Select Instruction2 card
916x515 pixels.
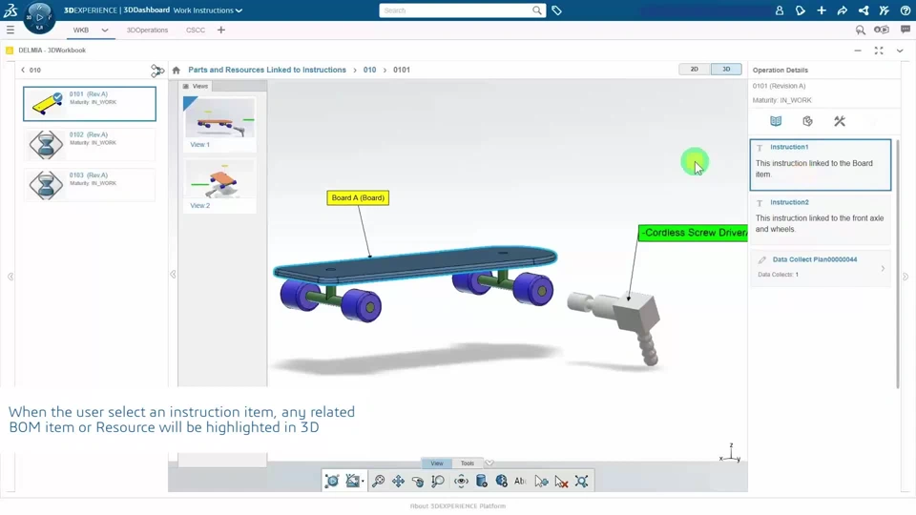point(821,219)
